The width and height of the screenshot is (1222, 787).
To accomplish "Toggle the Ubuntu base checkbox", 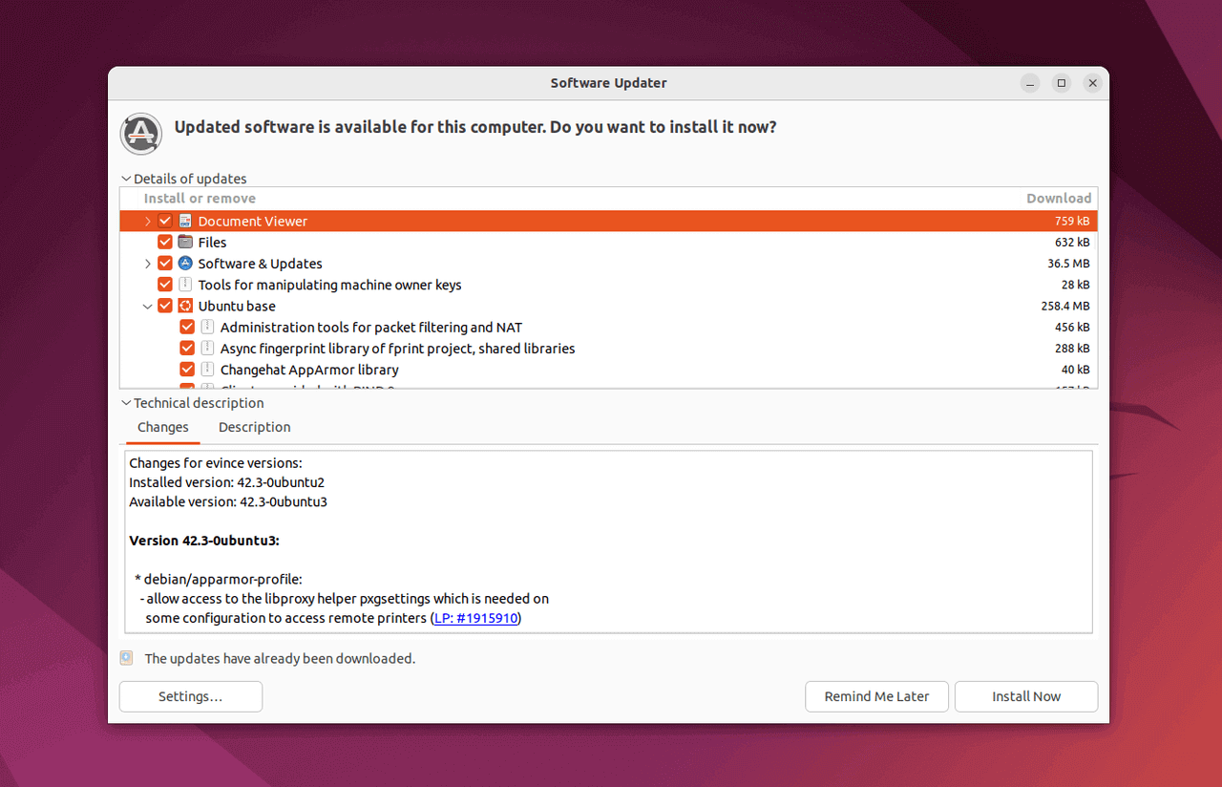I will [x=165, y=307].
